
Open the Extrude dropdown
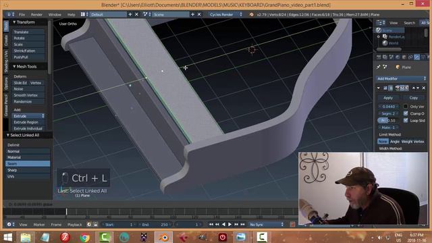28,116
